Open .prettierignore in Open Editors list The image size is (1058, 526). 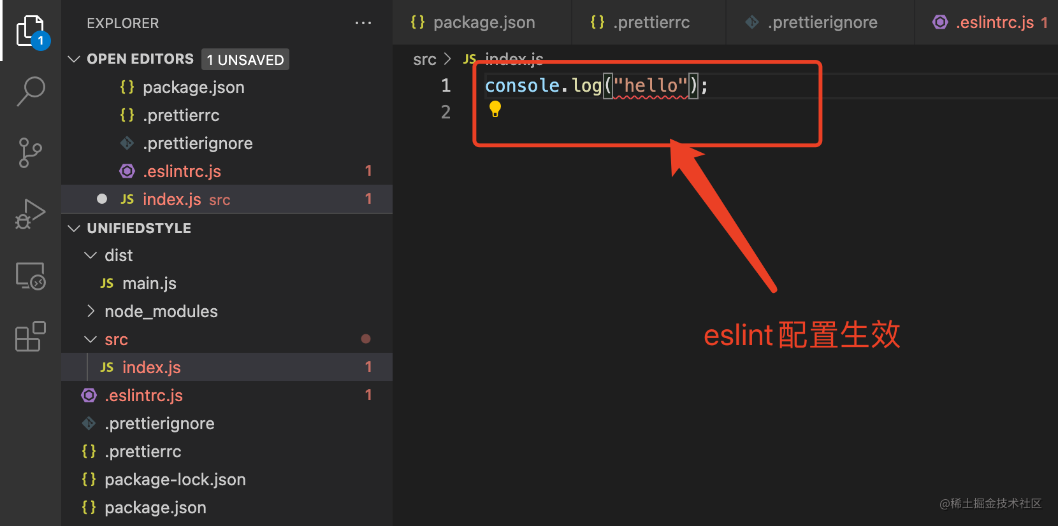227,143
